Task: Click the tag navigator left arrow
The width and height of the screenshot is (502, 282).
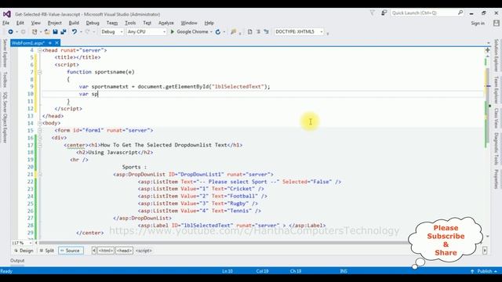Action: coord(94,251)
